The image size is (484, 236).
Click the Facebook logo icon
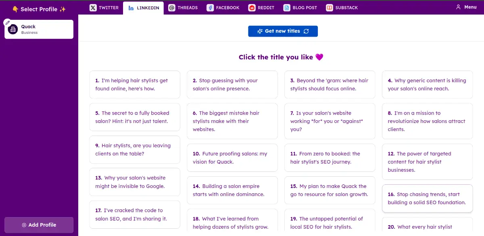(x=210, y=8)
